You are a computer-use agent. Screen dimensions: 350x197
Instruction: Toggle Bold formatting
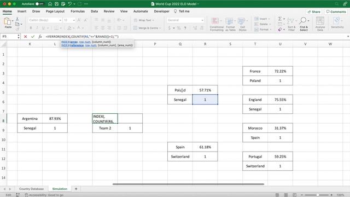(31, 28)
